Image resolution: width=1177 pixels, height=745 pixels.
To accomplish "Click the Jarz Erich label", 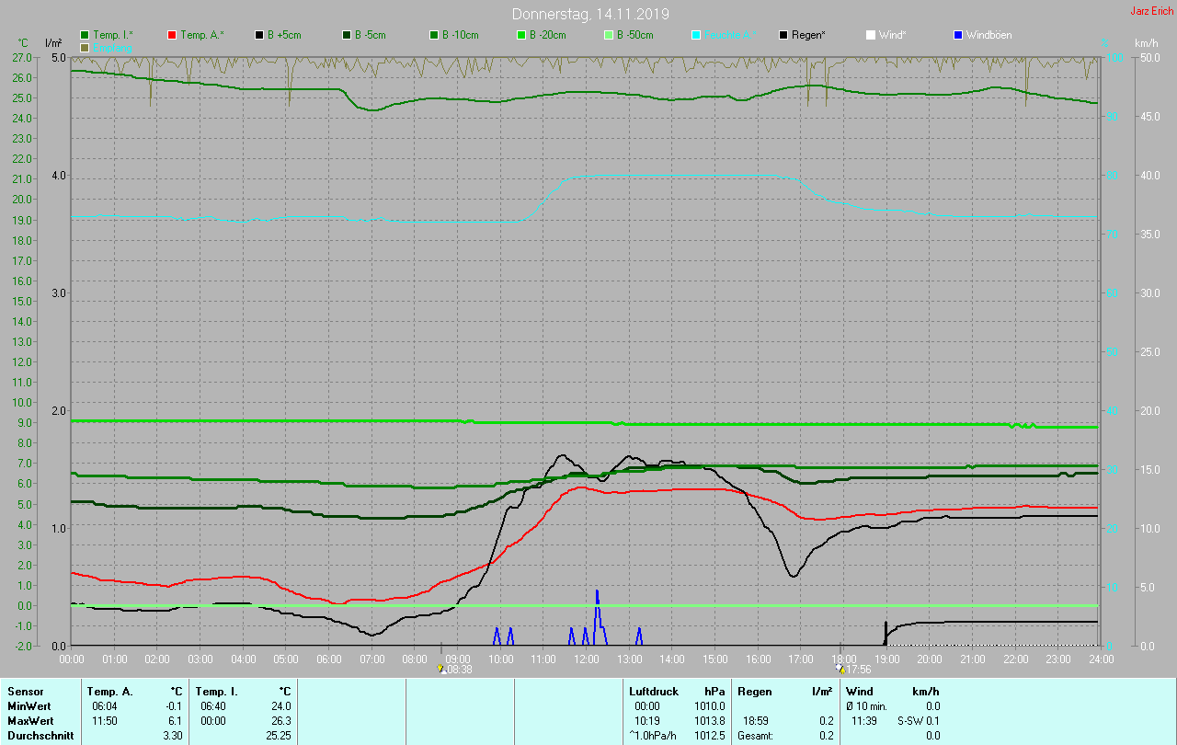I will tap(1151, 11).
